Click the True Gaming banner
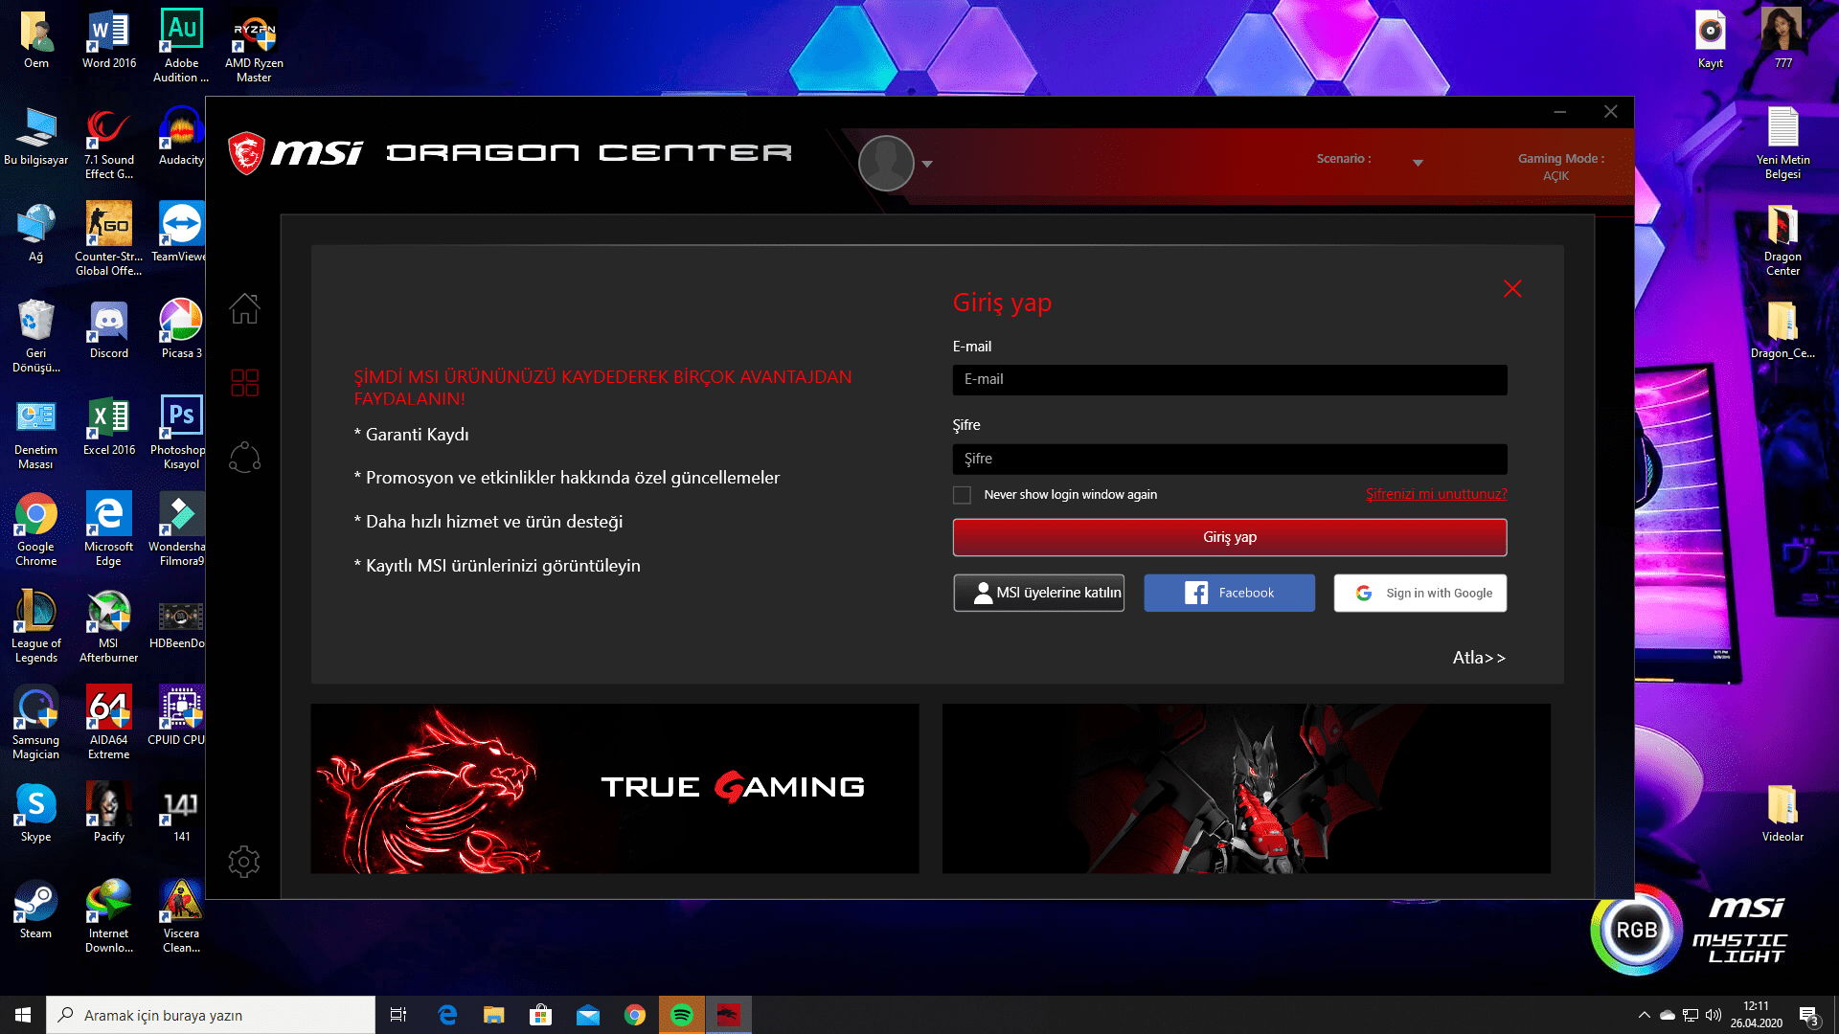The height and width of the screenshot is (1034, 1839). tap(614, 788)
